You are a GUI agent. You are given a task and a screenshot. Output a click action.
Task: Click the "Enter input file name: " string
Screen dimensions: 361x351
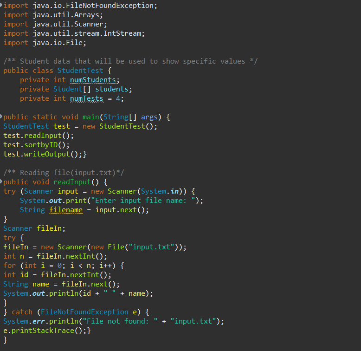coord(143,201)
